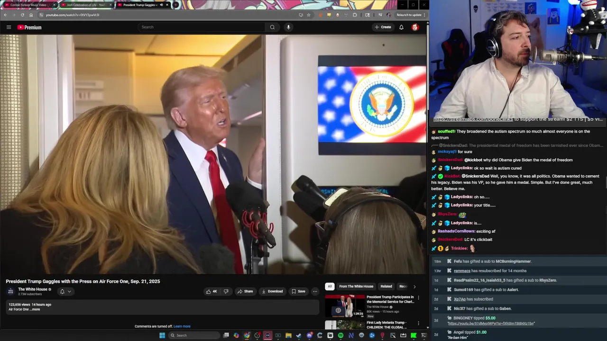The height and width of the screenshot is (341, 607).
Task: Like the video with thumbs up 4K
Action: [x=212, y=291]
